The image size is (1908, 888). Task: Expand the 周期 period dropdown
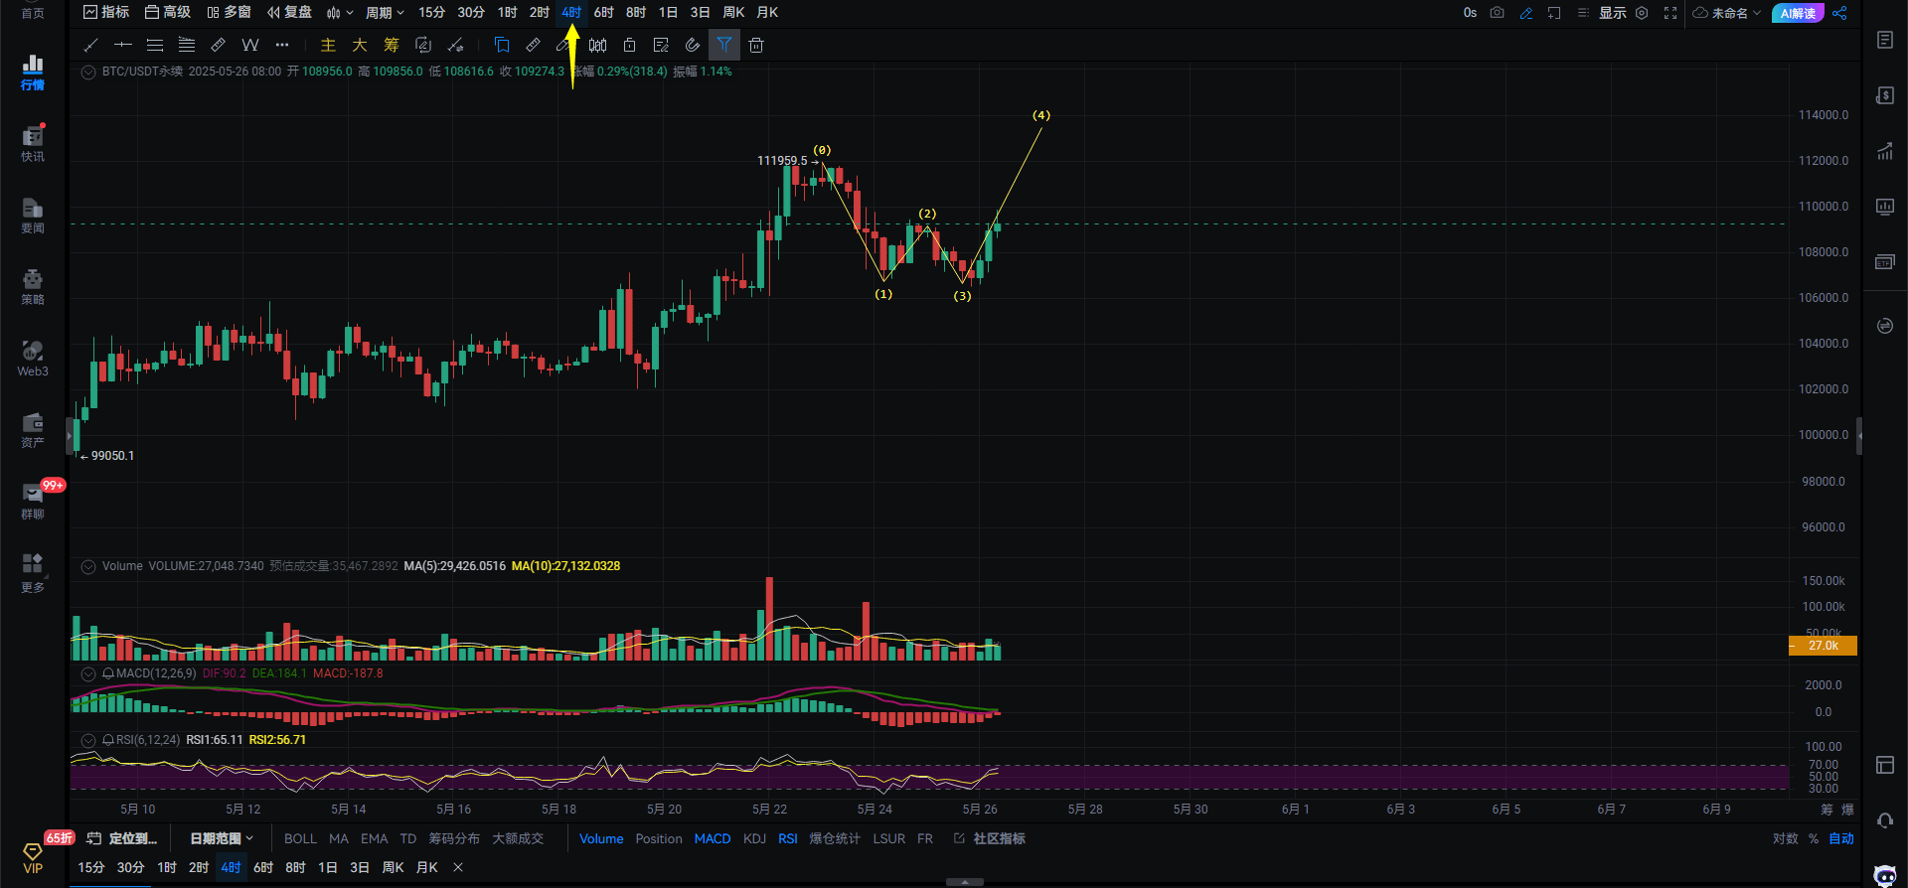[x=385, y=13]
